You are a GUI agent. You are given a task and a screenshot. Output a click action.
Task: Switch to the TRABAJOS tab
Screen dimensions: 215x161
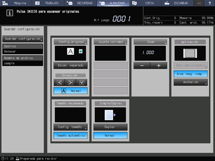pos(48,3)
